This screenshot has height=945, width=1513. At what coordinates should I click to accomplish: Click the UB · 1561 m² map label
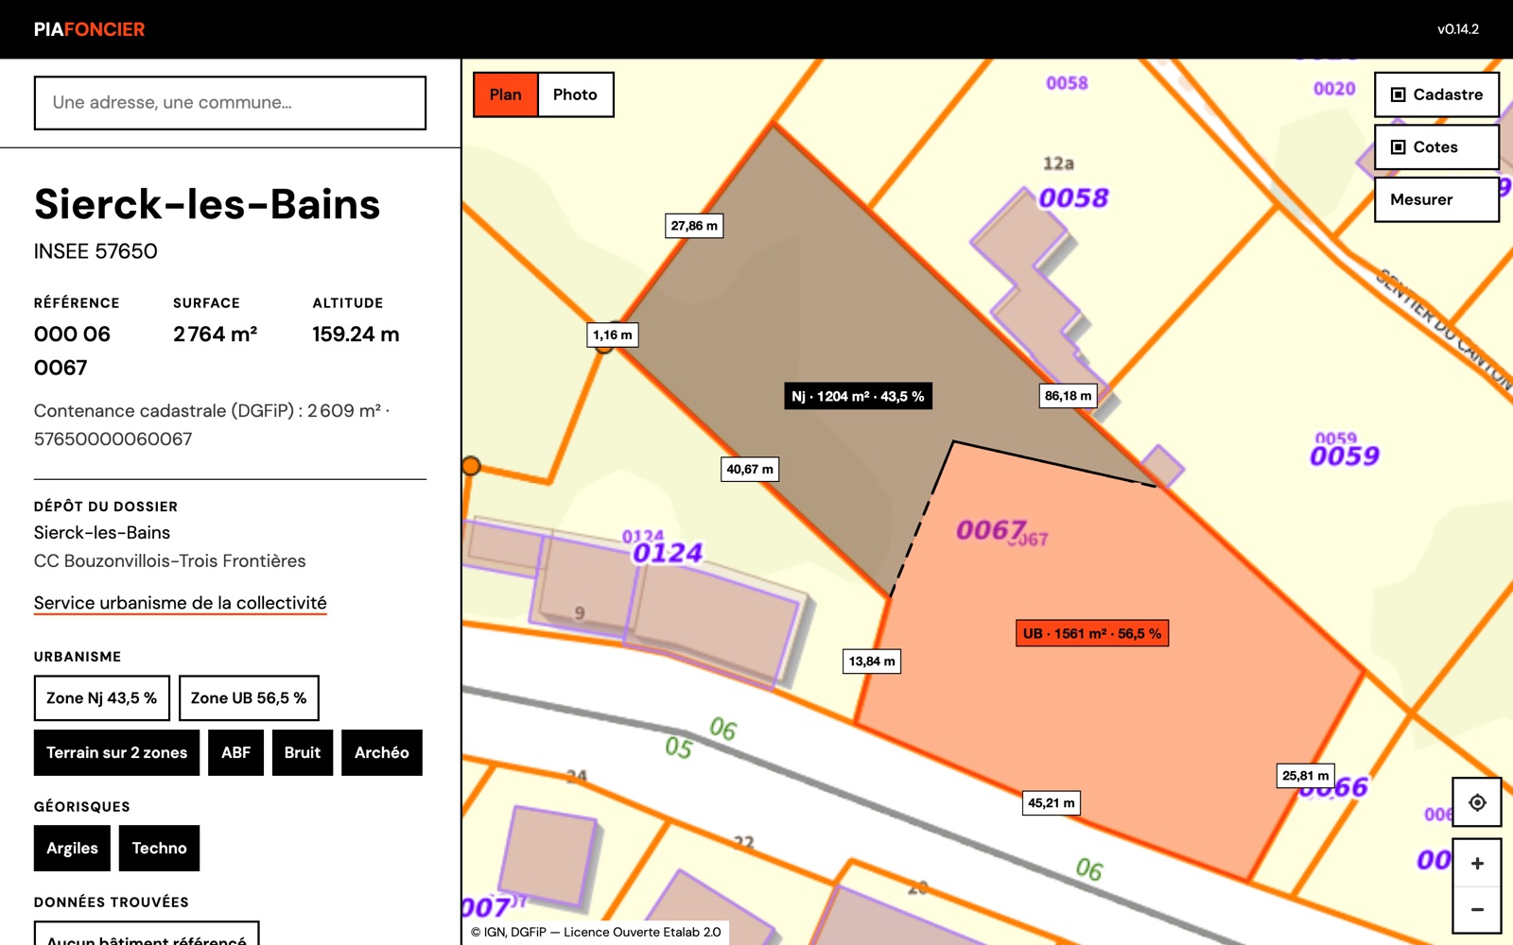pyautogui.click(x=1092, y=633)
